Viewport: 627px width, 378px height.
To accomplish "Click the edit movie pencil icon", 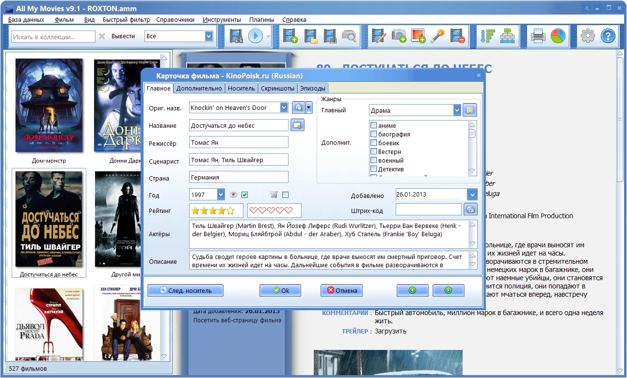I will [x=379, y=36].
